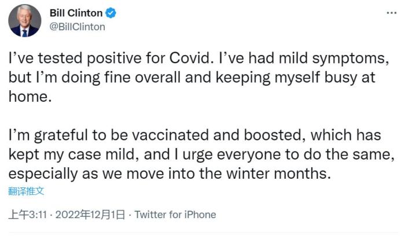Image resolution: width=405 pixels, height=236 pixels.
Task: Click the word "home." ending the first paragraph
Action: click(x=27, y=97)
